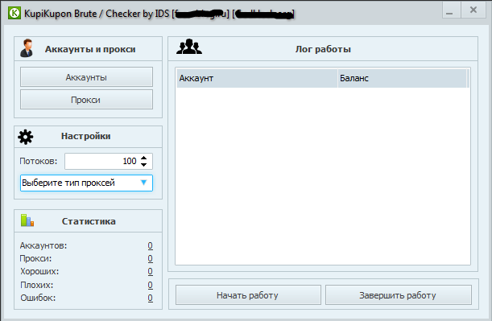Click the Хороших: label

click(39, 271)
